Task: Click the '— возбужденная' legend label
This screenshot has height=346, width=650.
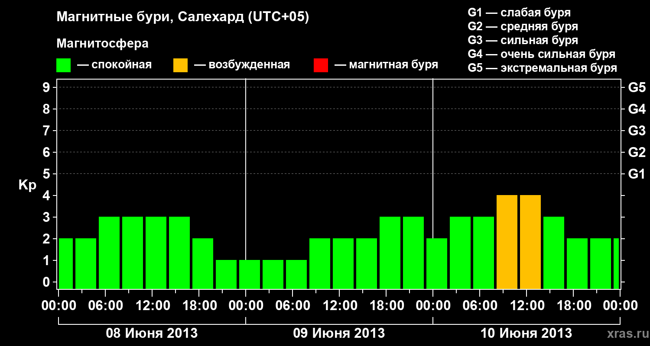Action: click(242, 65)
